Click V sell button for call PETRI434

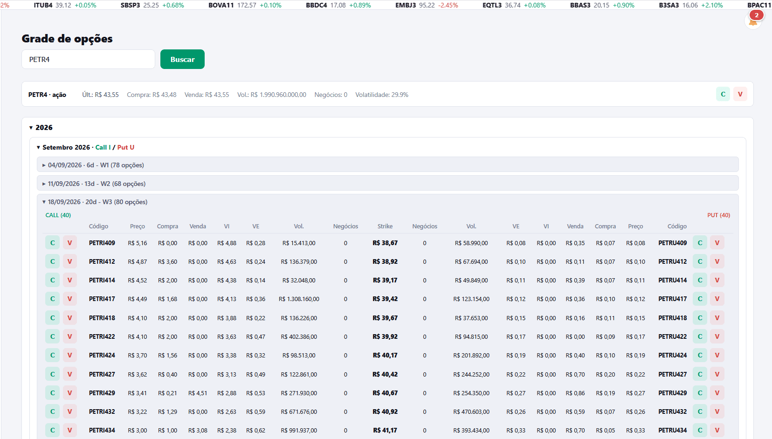(70, 430)
